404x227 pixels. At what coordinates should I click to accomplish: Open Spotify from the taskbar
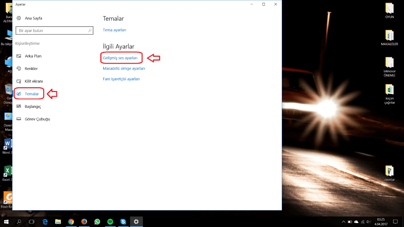(x=110, y=222)
